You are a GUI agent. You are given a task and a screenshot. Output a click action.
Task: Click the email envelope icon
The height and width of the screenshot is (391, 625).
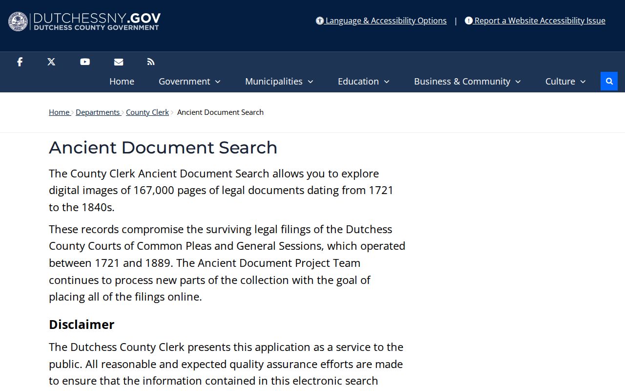119,62
